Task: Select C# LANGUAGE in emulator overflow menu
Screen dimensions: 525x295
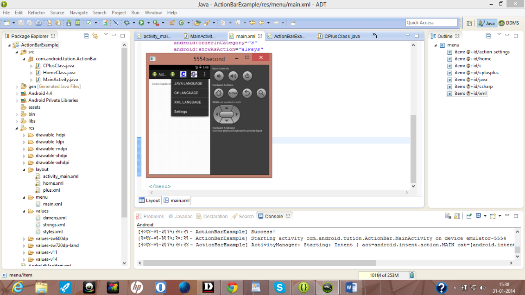Action: (186, 93)
